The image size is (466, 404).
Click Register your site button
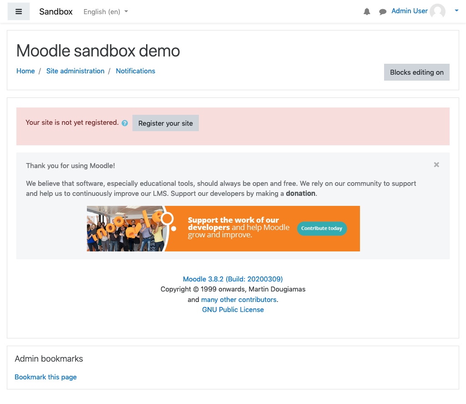(x=166, y=123)
